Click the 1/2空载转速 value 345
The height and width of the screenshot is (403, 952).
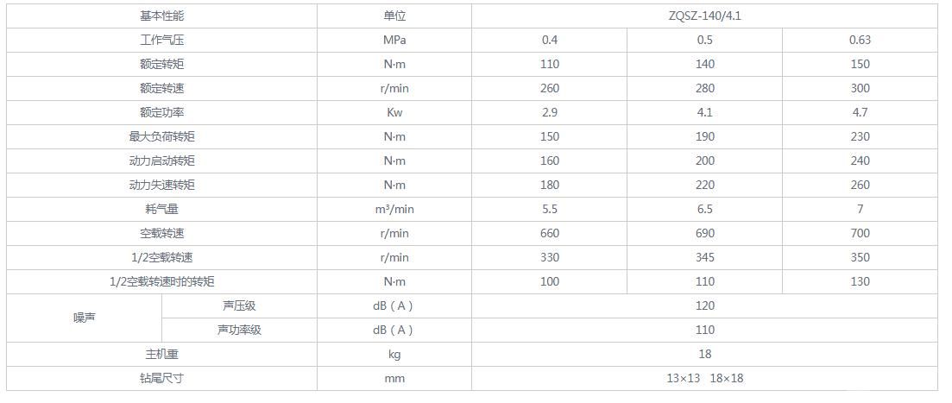pos(704,258)
